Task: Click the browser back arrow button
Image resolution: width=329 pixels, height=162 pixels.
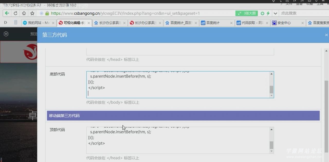Action: tap(7, 13)
